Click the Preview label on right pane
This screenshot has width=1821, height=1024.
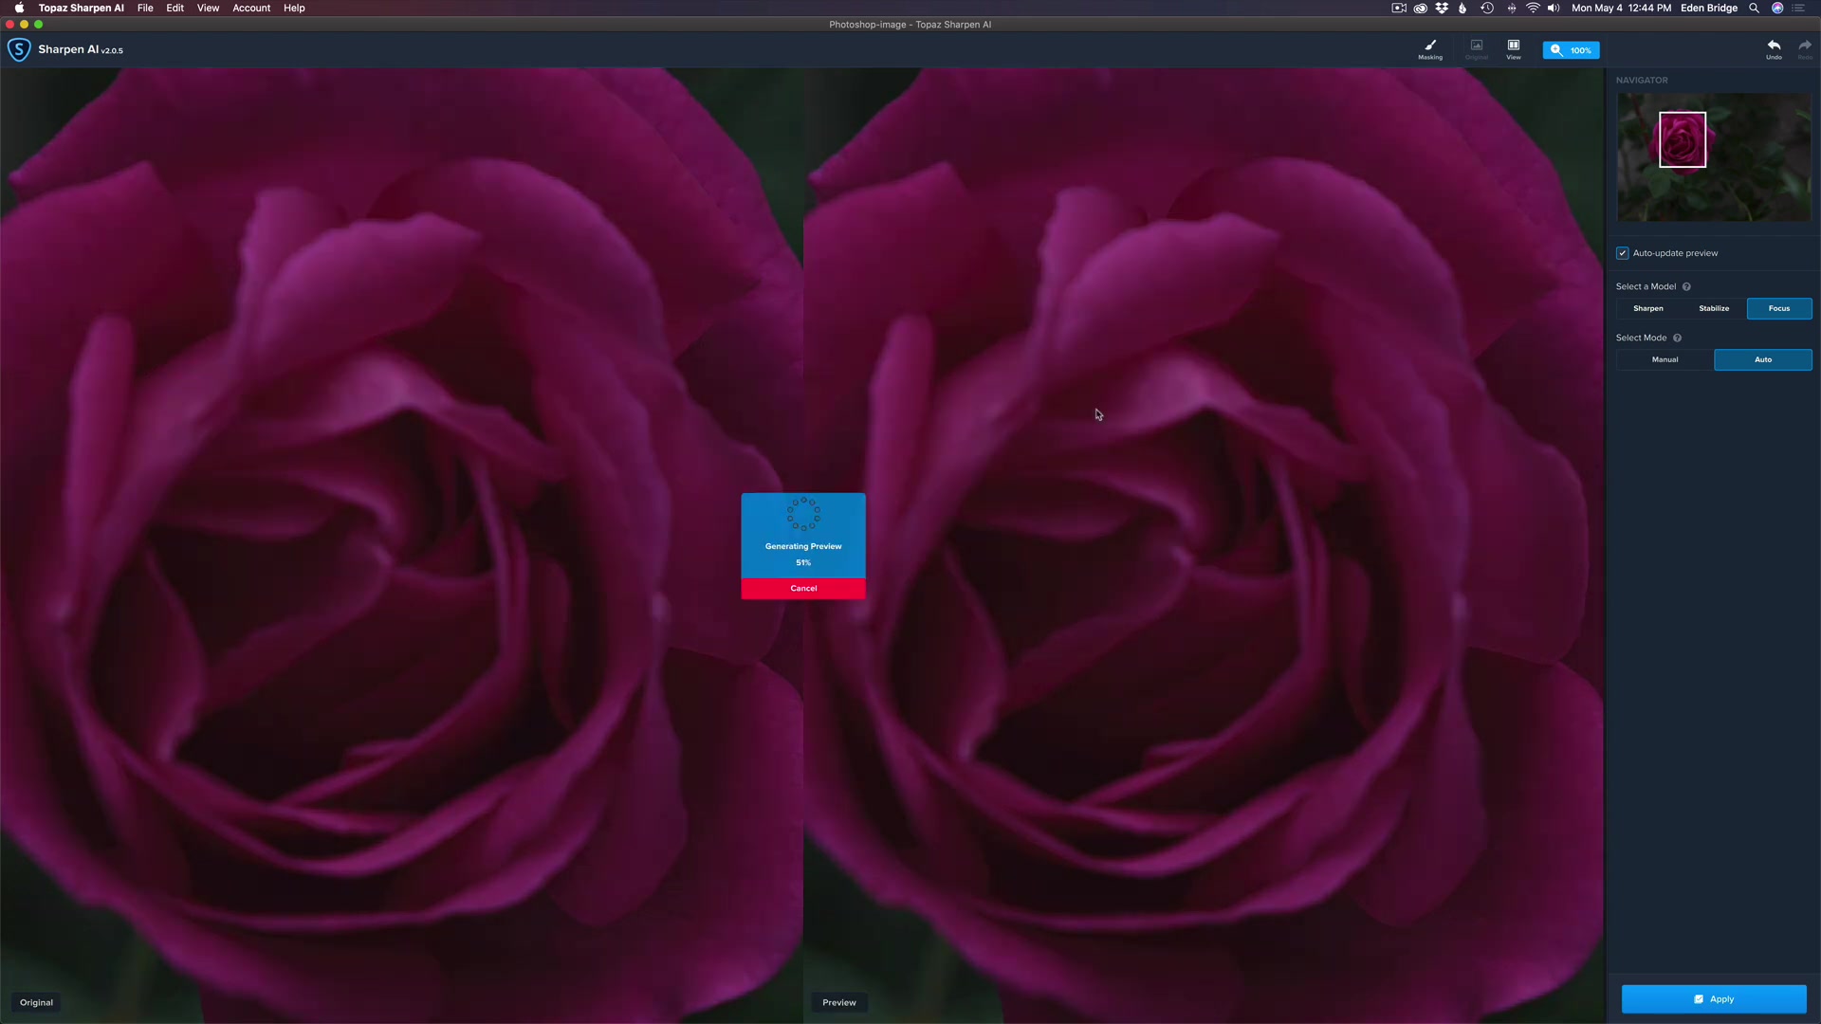pyautogui.click(x=839, y=1002)
